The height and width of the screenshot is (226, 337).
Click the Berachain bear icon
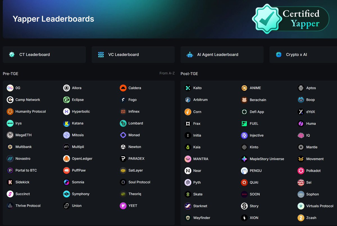244,100
